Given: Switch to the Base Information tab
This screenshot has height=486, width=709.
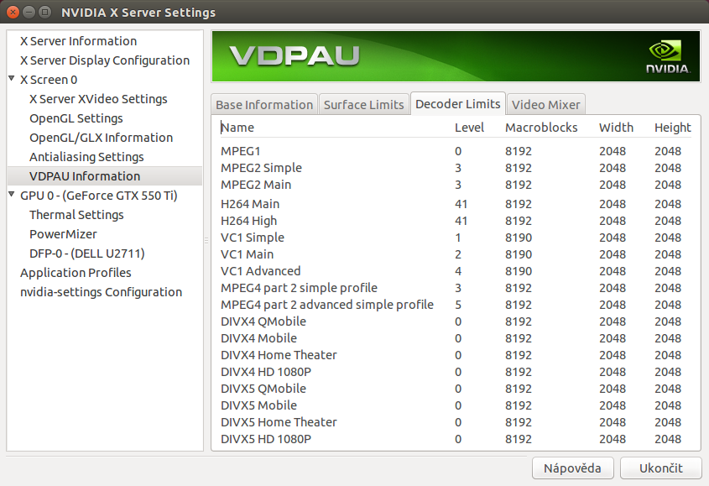Looking at the screenshot, I should (264, 105).
